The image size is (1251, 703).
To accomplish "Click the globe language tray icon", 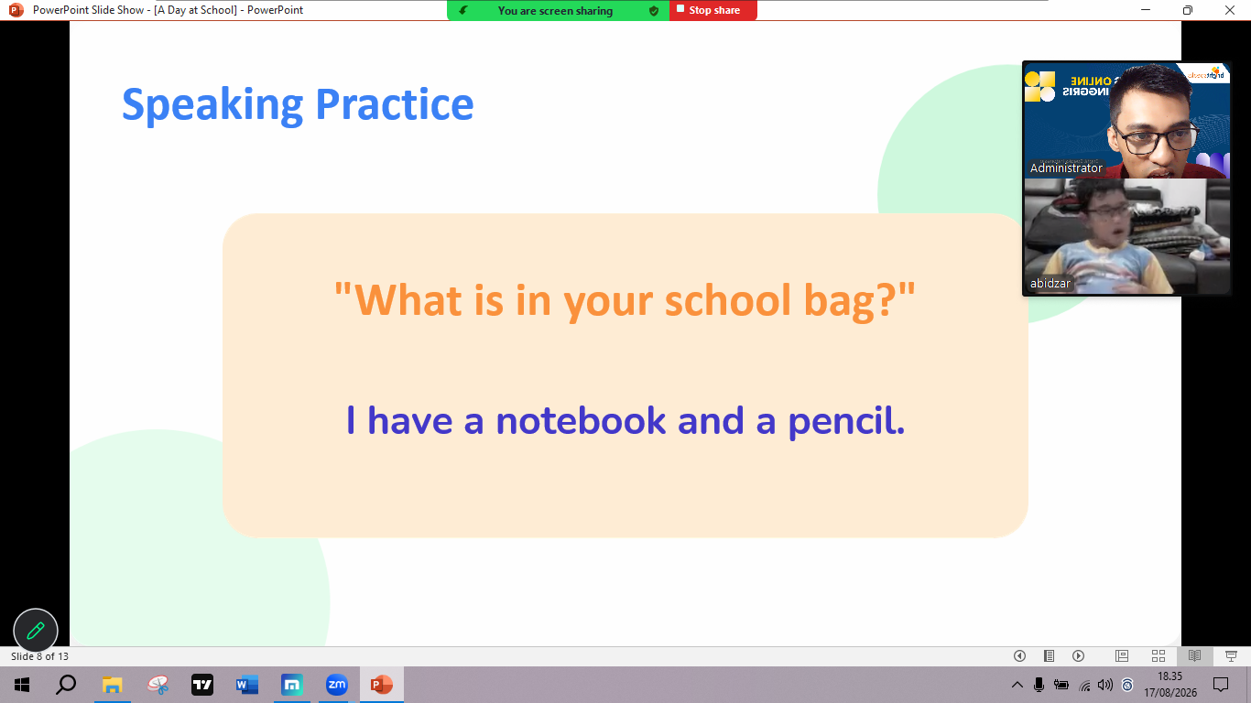I will (x=1127, y=685).
